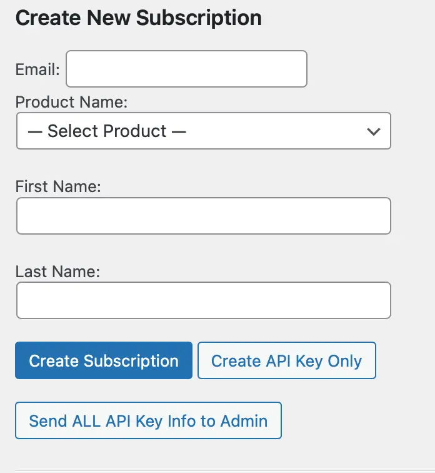The image size is (435, 473).
Task: Click the Create New Subscription heading
Action: (138, 18)
